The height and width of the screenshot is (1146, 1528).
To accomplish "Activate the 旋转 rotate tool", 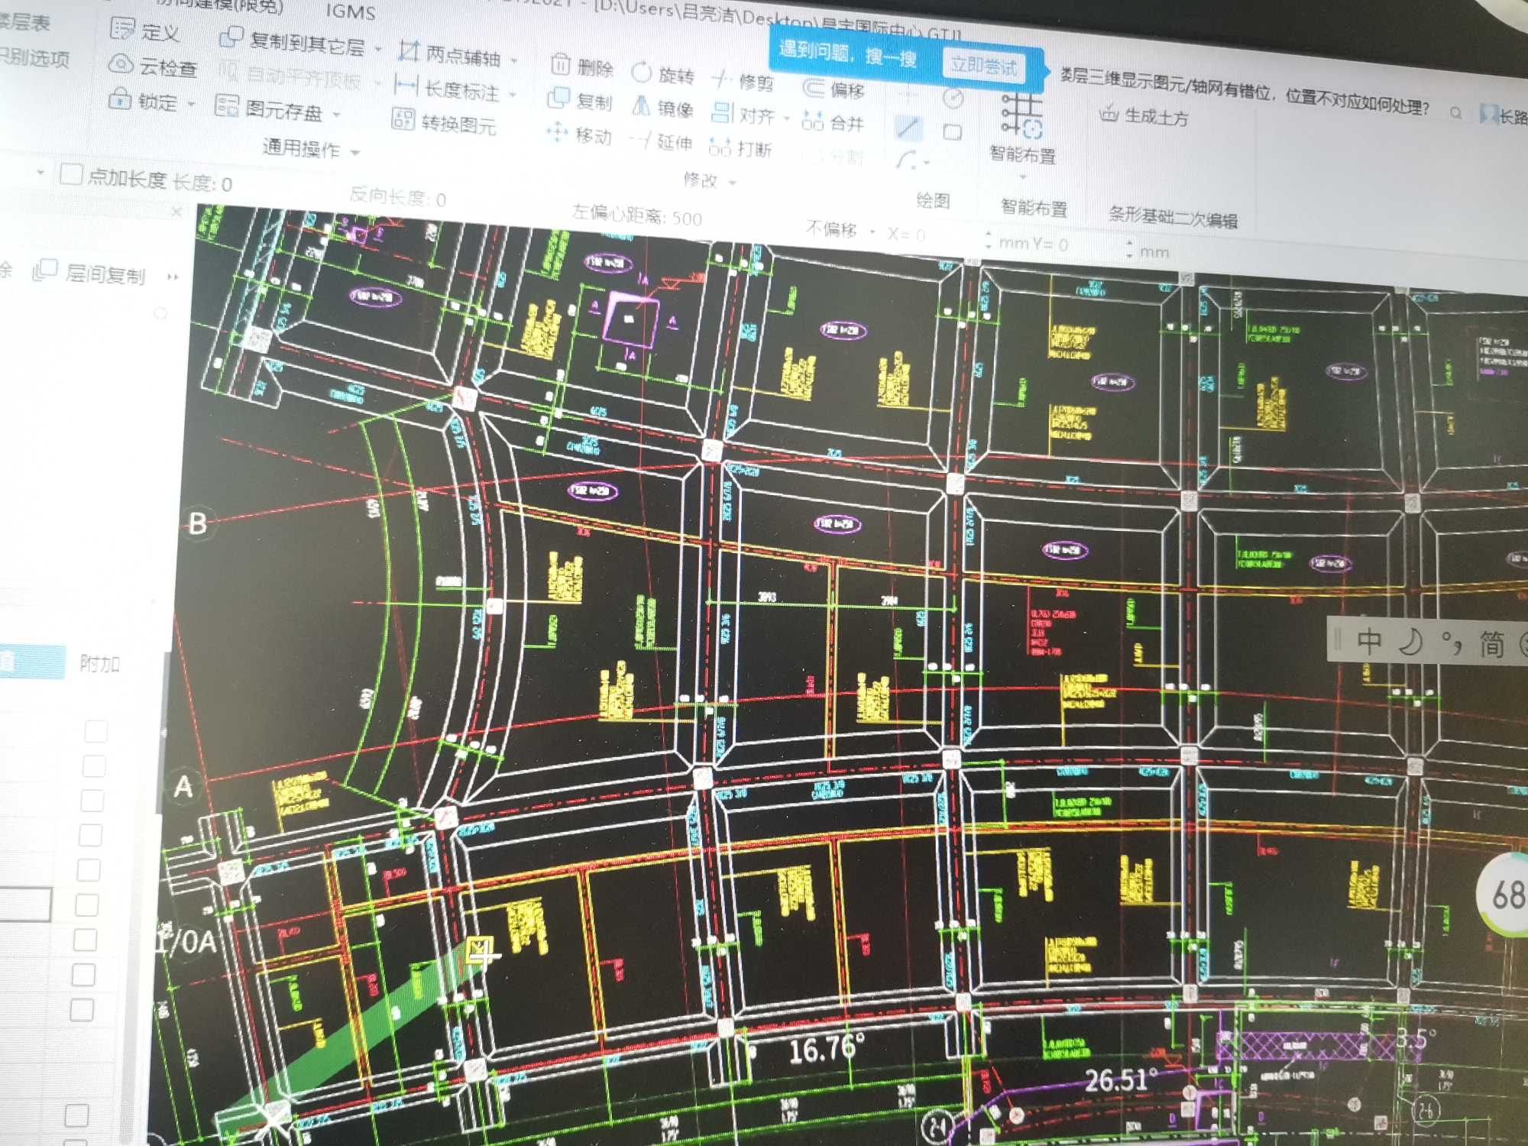I will [x=663, y=73].
